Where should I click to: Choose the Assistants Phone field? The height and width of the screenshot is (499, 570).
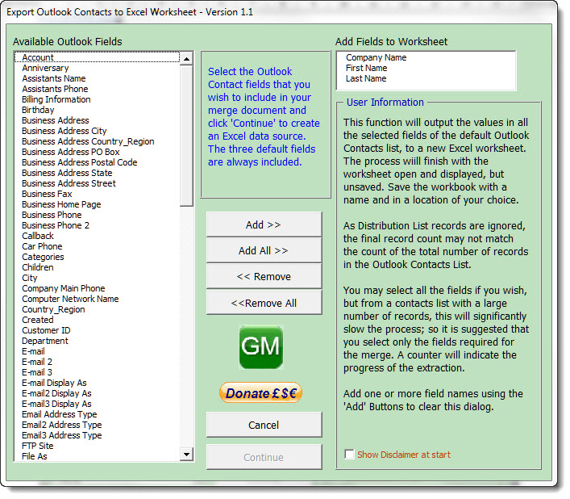[x=97, y=89]
